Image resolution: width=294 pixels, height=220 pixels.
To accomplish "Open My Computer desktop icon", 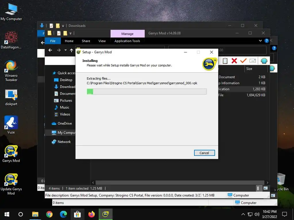I will (x=11, y=12).
